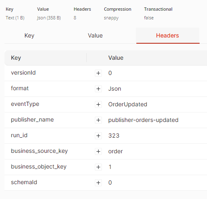The width and height of the screenshot is (207, 199).
Task: Click the plus icon for the OrderUpdated eventType
Action: 98,104
